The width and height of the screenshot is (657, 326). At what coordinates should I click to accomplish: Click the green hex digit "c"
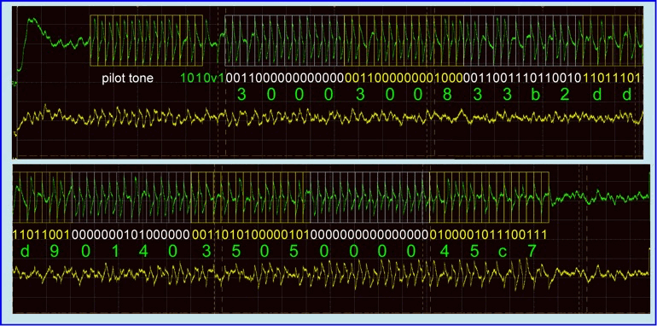point(502,253)
